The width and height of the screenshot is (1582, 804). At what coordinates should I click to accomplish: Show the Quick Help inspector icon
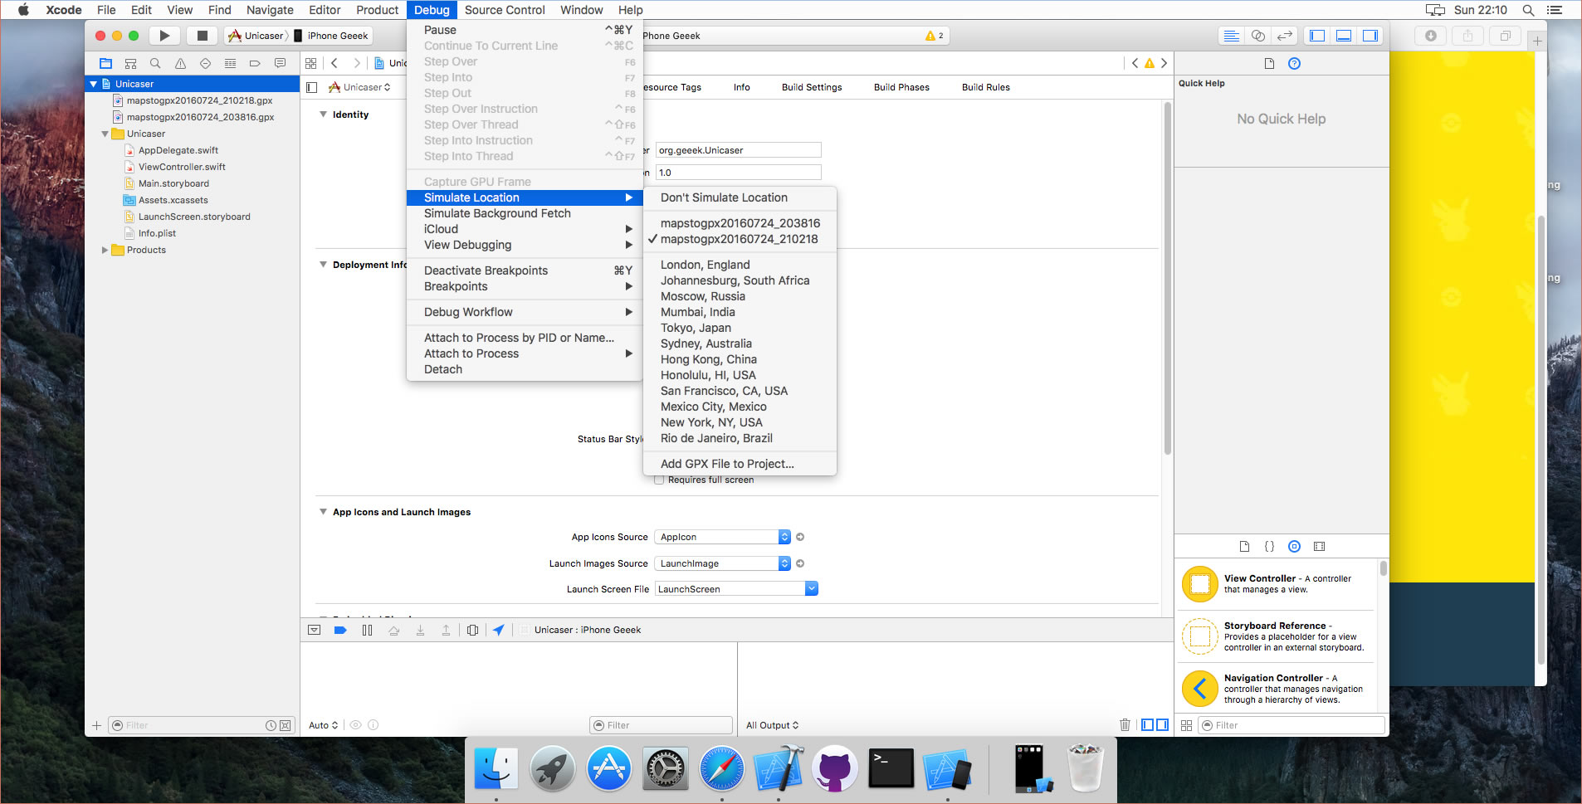[x=1294, y=63]
